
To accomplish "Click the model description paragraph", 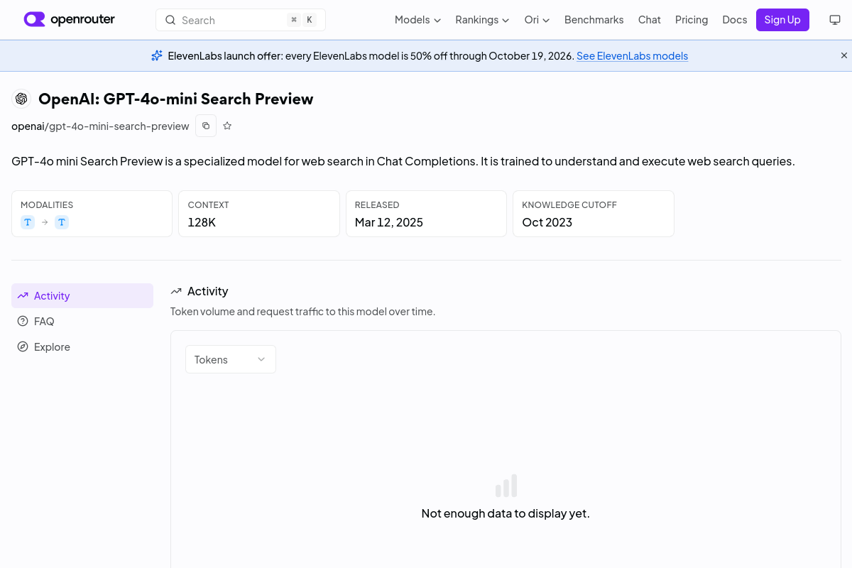I will click(x=403, y=161).
